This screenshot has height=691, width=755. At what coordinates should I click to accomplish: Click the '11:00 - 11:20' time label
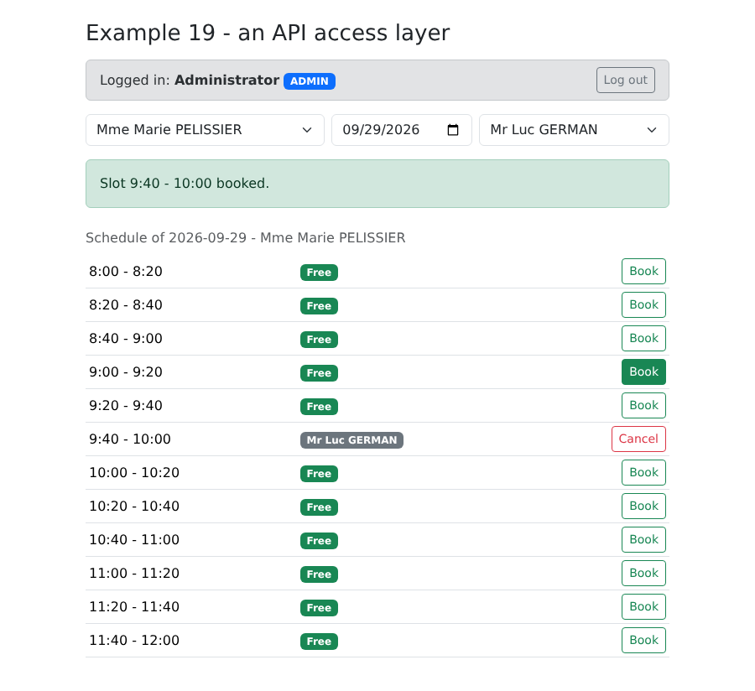click(x=134, y=574)
